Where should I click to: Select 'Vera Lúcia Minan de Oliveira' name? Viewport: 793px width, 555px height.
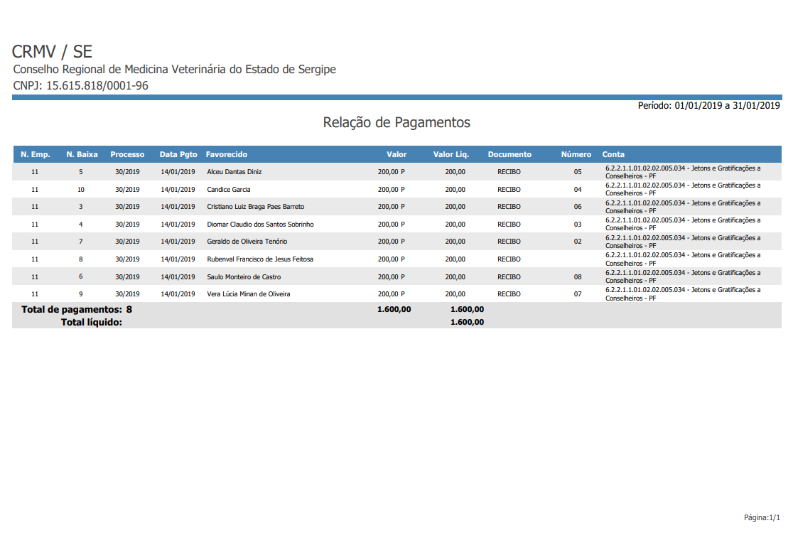248,294
